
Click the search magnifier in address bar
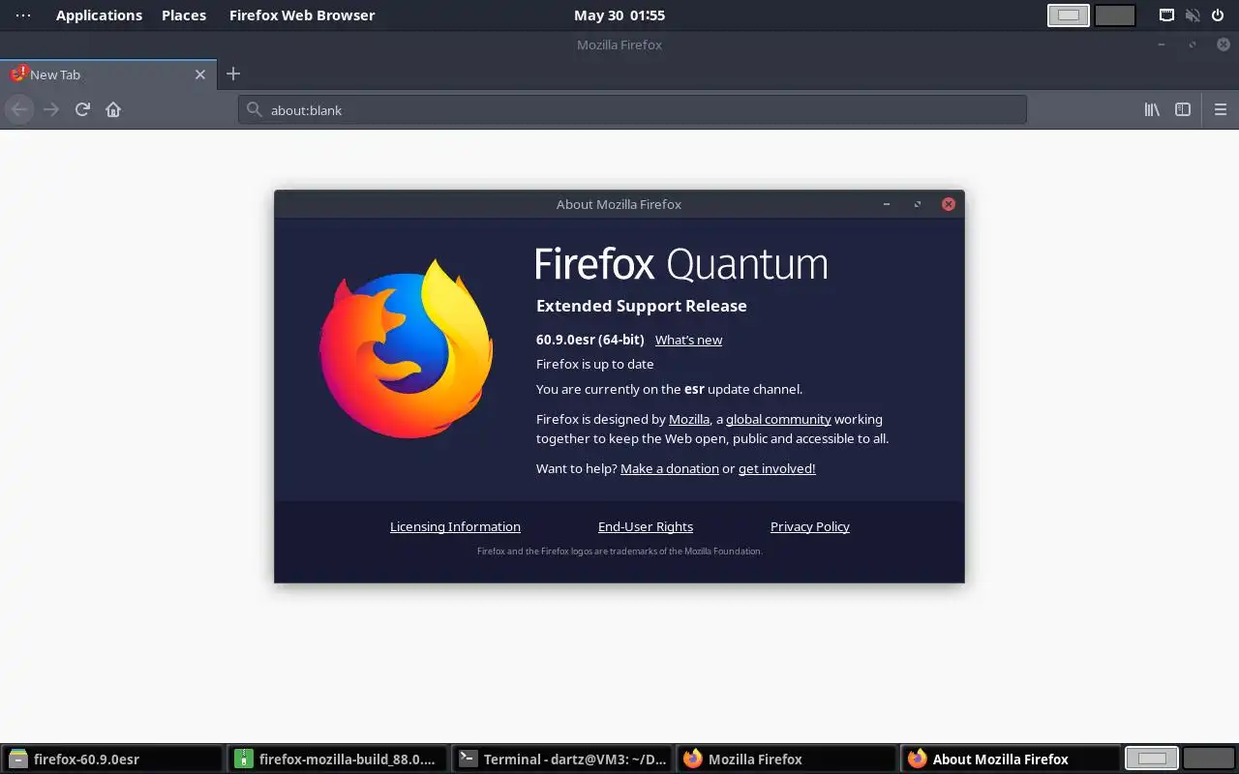[x=255, y=109]
